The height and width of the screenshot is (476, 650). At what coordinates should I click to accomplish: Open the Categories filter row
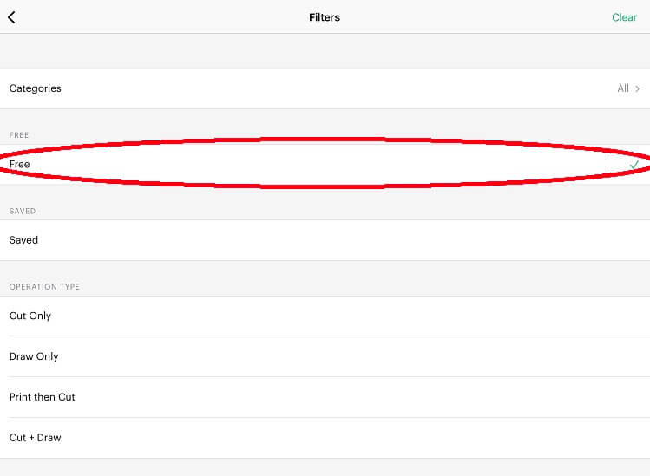(325, 88)
